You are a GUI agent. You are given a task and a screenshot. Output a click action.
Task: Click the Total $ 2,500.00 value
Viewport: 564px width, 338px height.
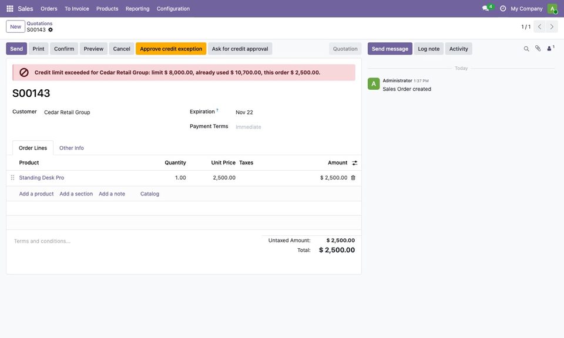point(337,250)
